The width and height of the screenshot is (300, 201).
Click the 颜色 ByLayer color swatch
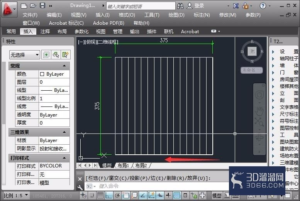(42, 74)
